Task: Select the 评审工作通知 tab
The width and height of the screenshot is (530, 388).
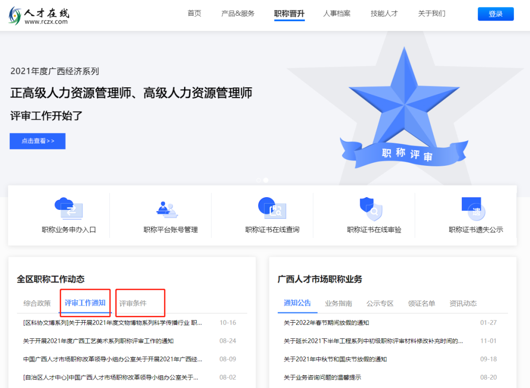Action: [x=85, y=303]
